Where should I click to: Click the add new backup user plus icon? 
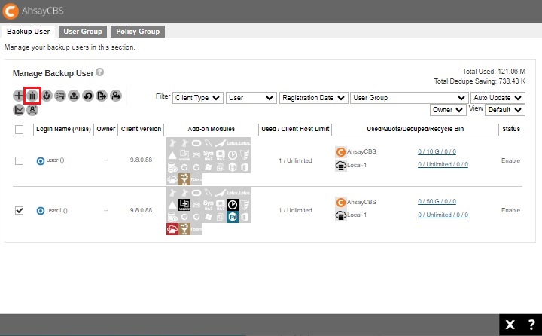point(19,96)
